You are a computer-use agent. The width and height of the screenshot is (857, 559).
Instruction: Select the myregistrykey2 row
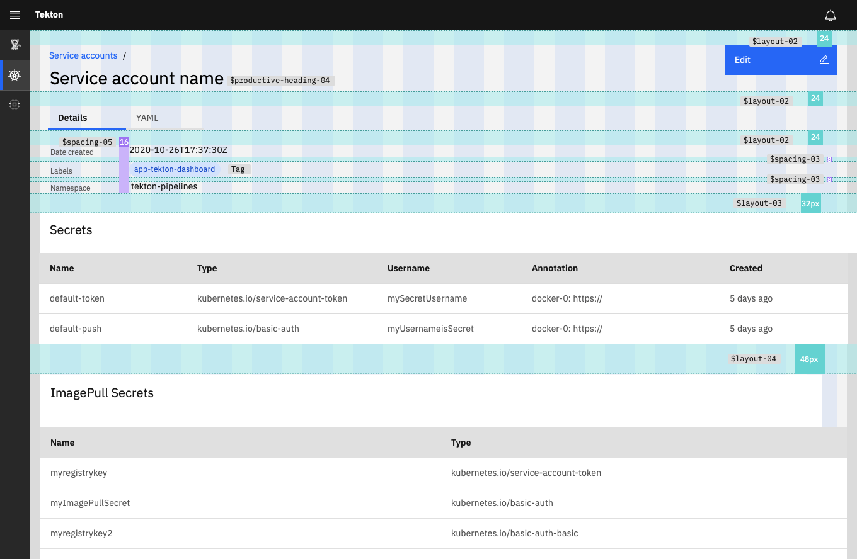coord(81,533)
